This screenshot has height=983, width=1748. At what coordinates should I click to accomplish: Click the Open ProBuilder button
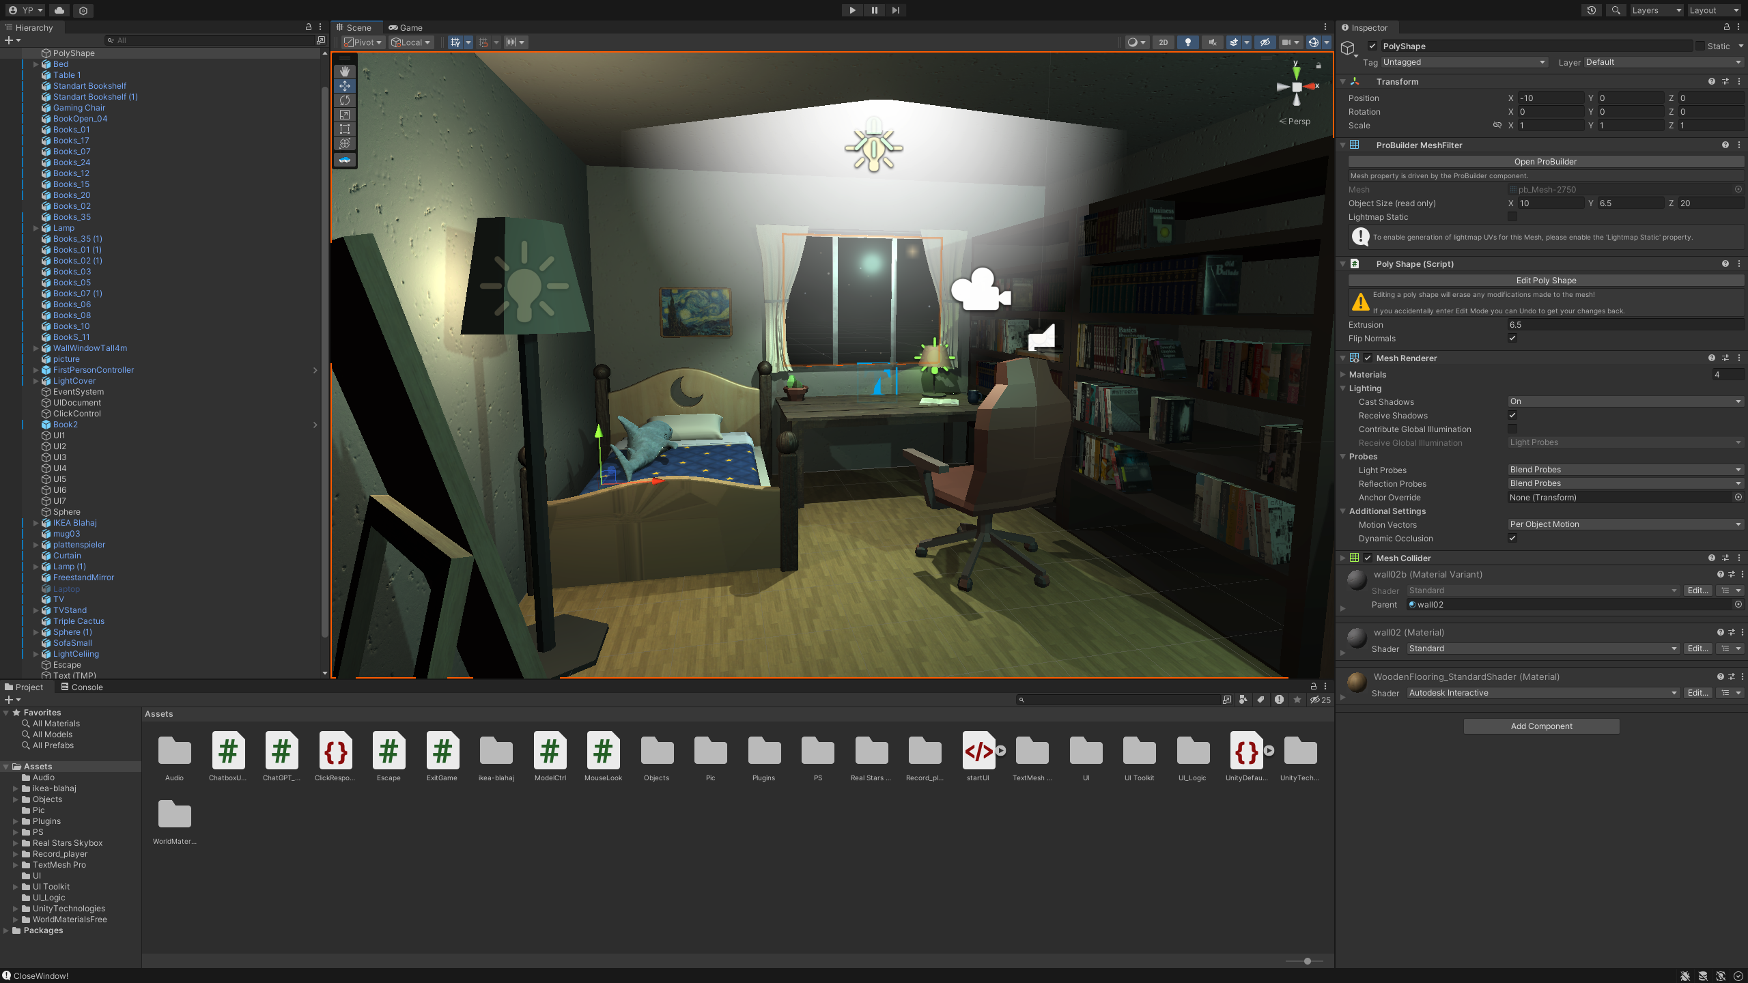click(1545, 161)
